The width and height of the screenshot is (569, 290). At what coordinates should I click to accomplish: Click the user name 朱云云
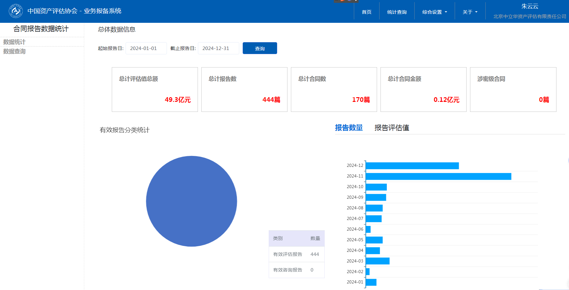(530, 6)
